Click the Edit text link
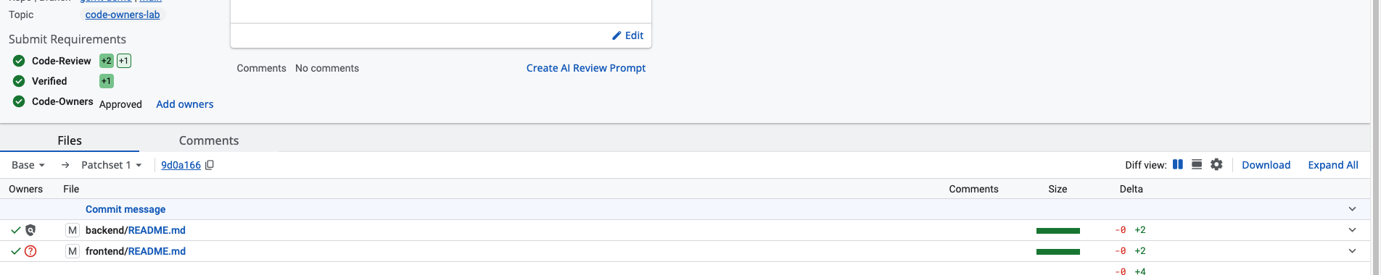The width and height of the screenshot is (1381, 275). (634, 35)
